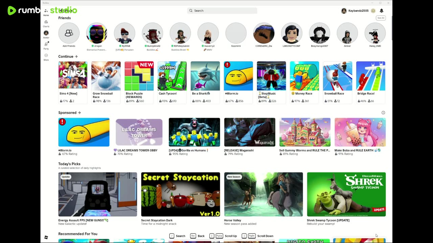Image resolution: width=433 pixels, height=243 pixels.
Task: Open friend RDPxKeybabbii's avatar
Action: (x=180, y=33)
